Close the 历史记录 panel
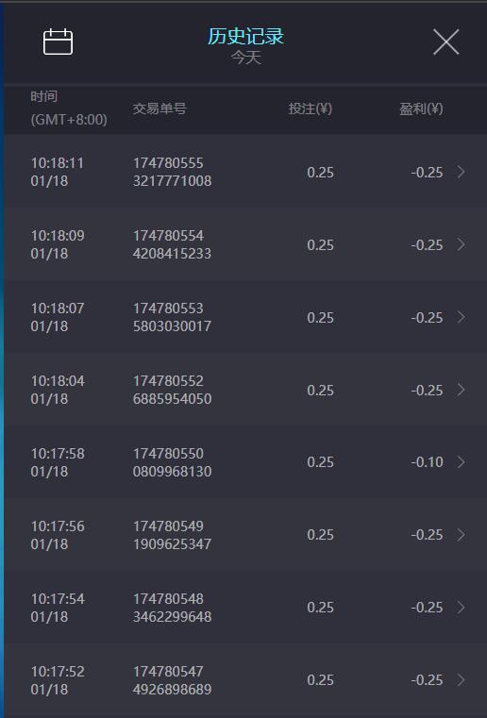The width and height of the screenshot is (487, 718). (x=445, y=42)
